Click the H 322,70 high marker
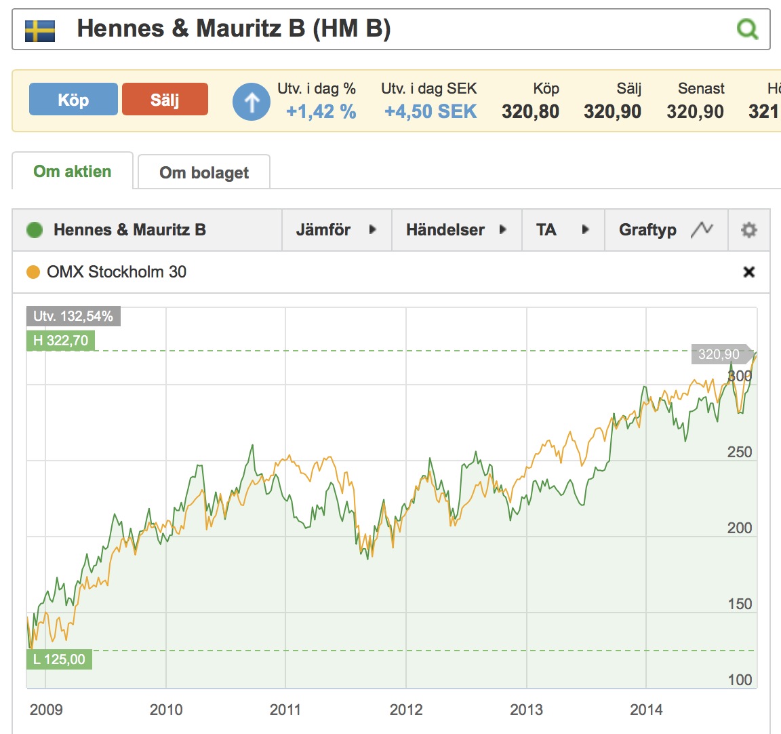Image resolution: width=781 pixels, height=734 pixels. pos(60,341)
